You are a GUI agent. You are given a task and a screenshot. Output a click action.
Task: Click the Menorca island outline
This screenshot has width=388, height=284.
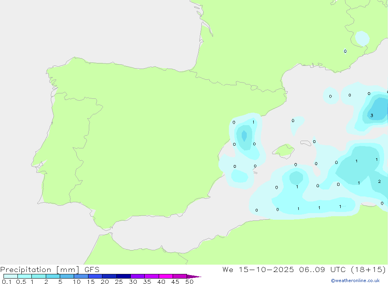[306, 143]
